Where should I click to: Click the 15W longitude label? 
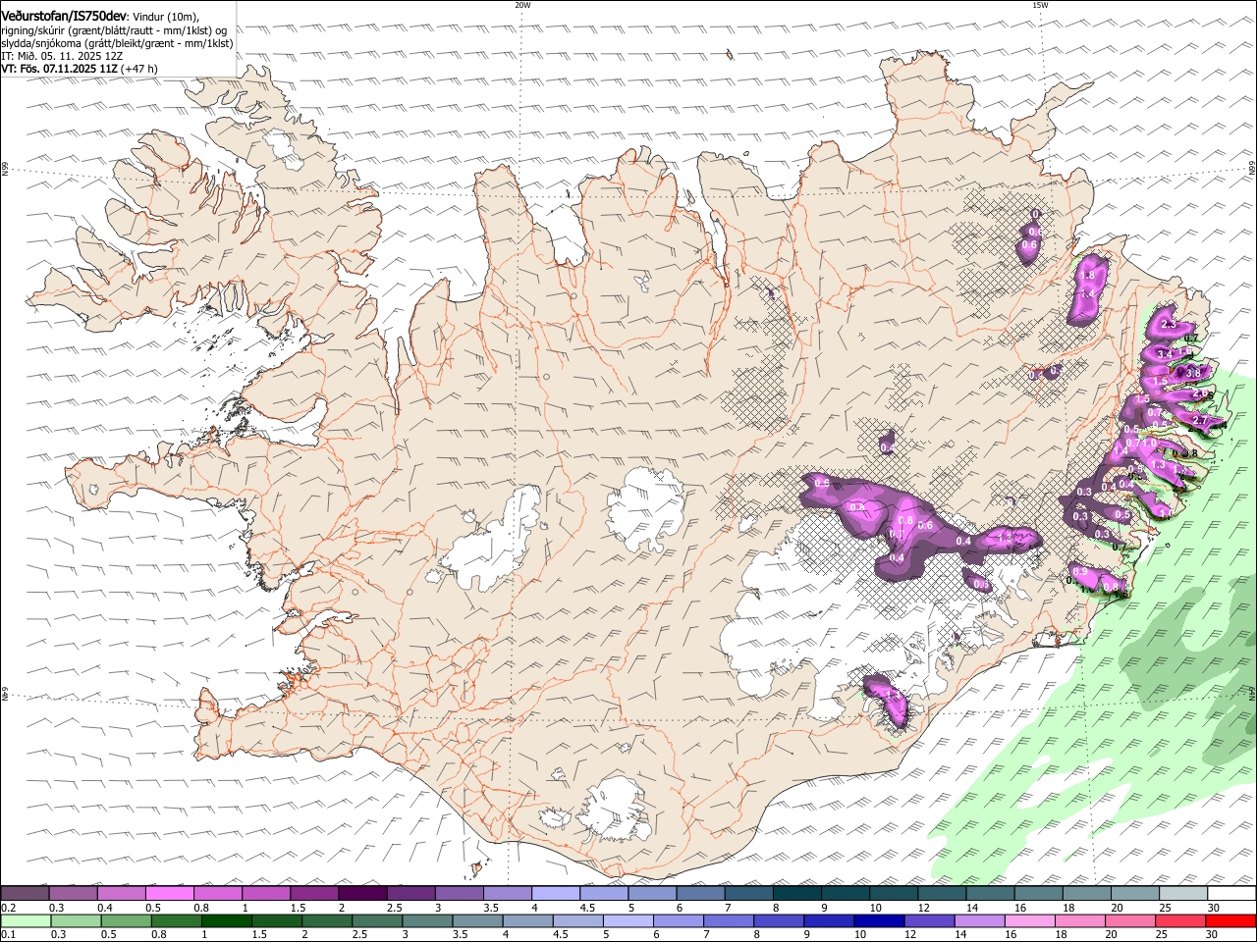[x=1040, y=5]
